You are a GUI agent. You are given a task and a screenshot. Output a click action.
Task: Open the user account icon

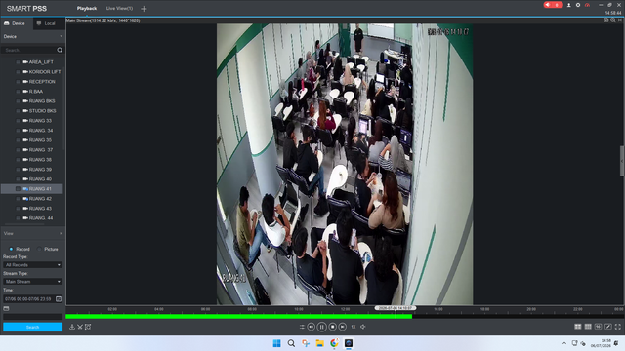point(568,5)
